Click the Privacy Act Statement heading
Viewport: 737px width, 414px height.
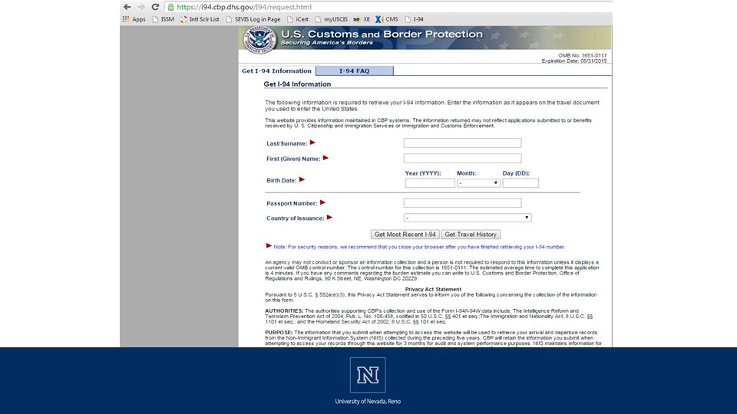(x=433, y=289)
